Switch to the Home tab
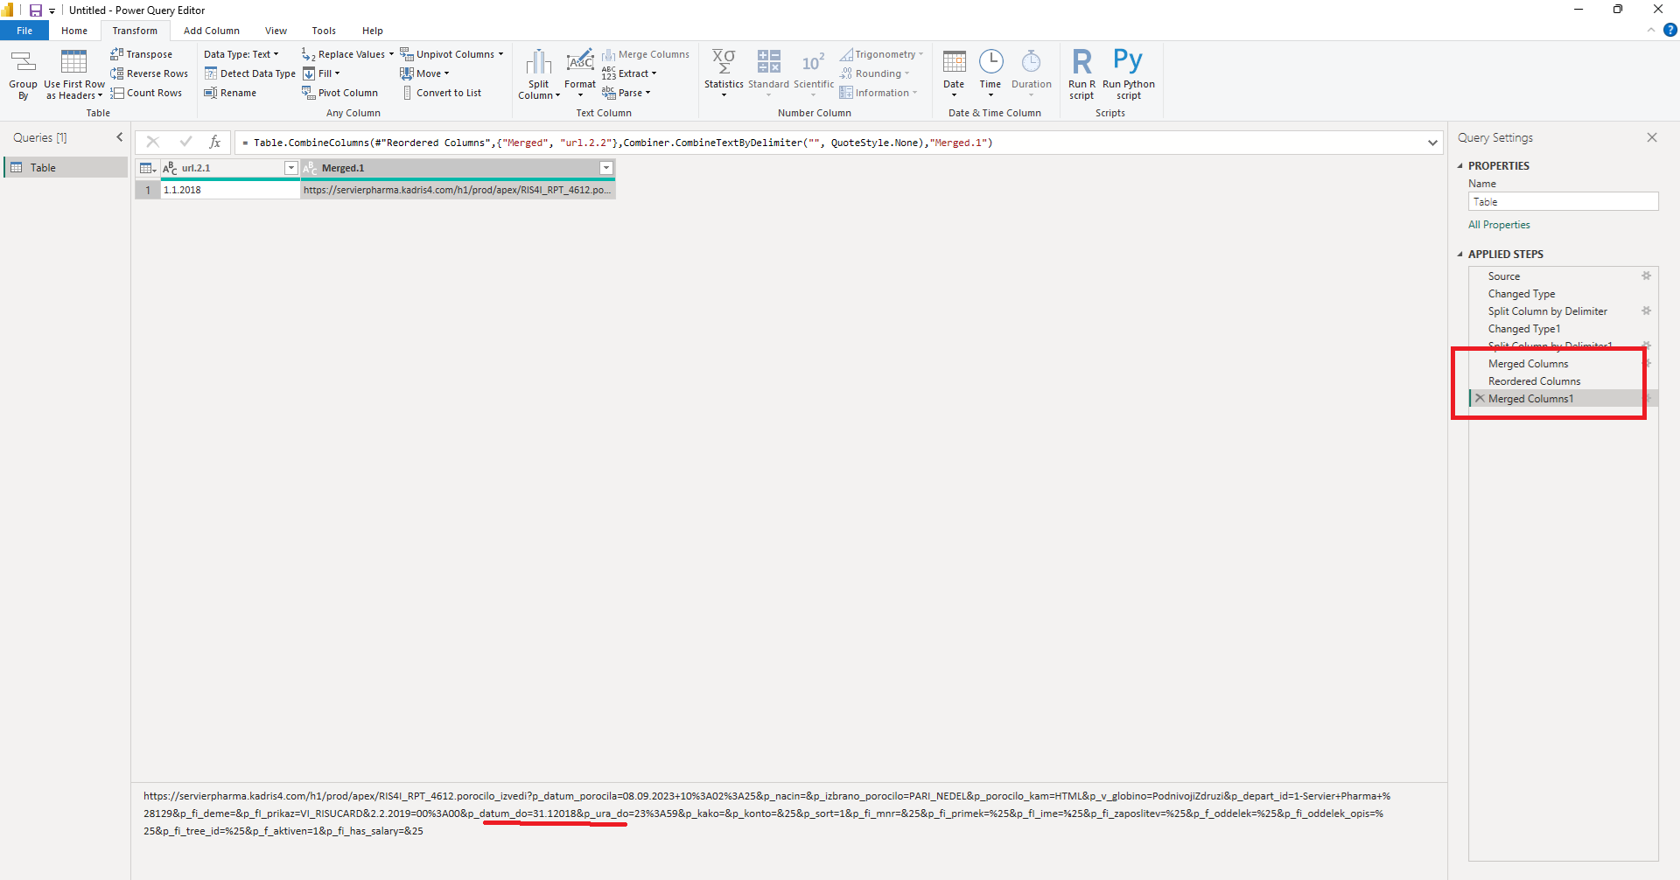 point(74,31)
